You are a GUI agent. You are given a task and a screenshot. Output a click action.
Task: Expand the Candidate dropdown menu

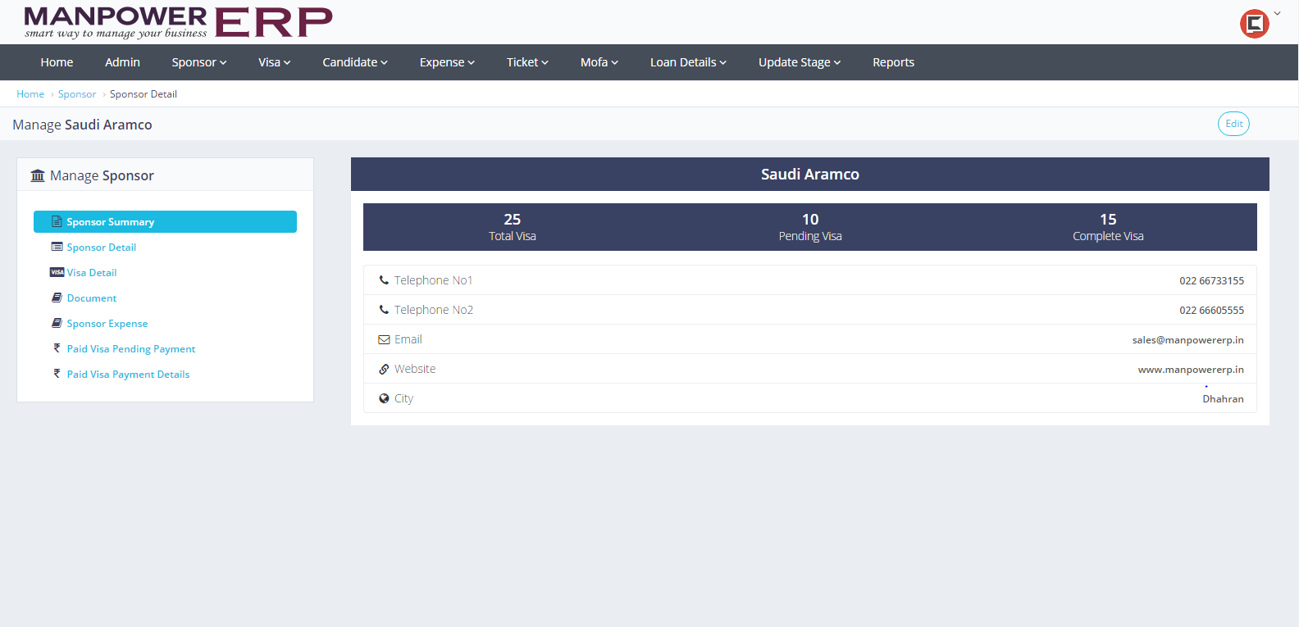(x=355, y=62)
